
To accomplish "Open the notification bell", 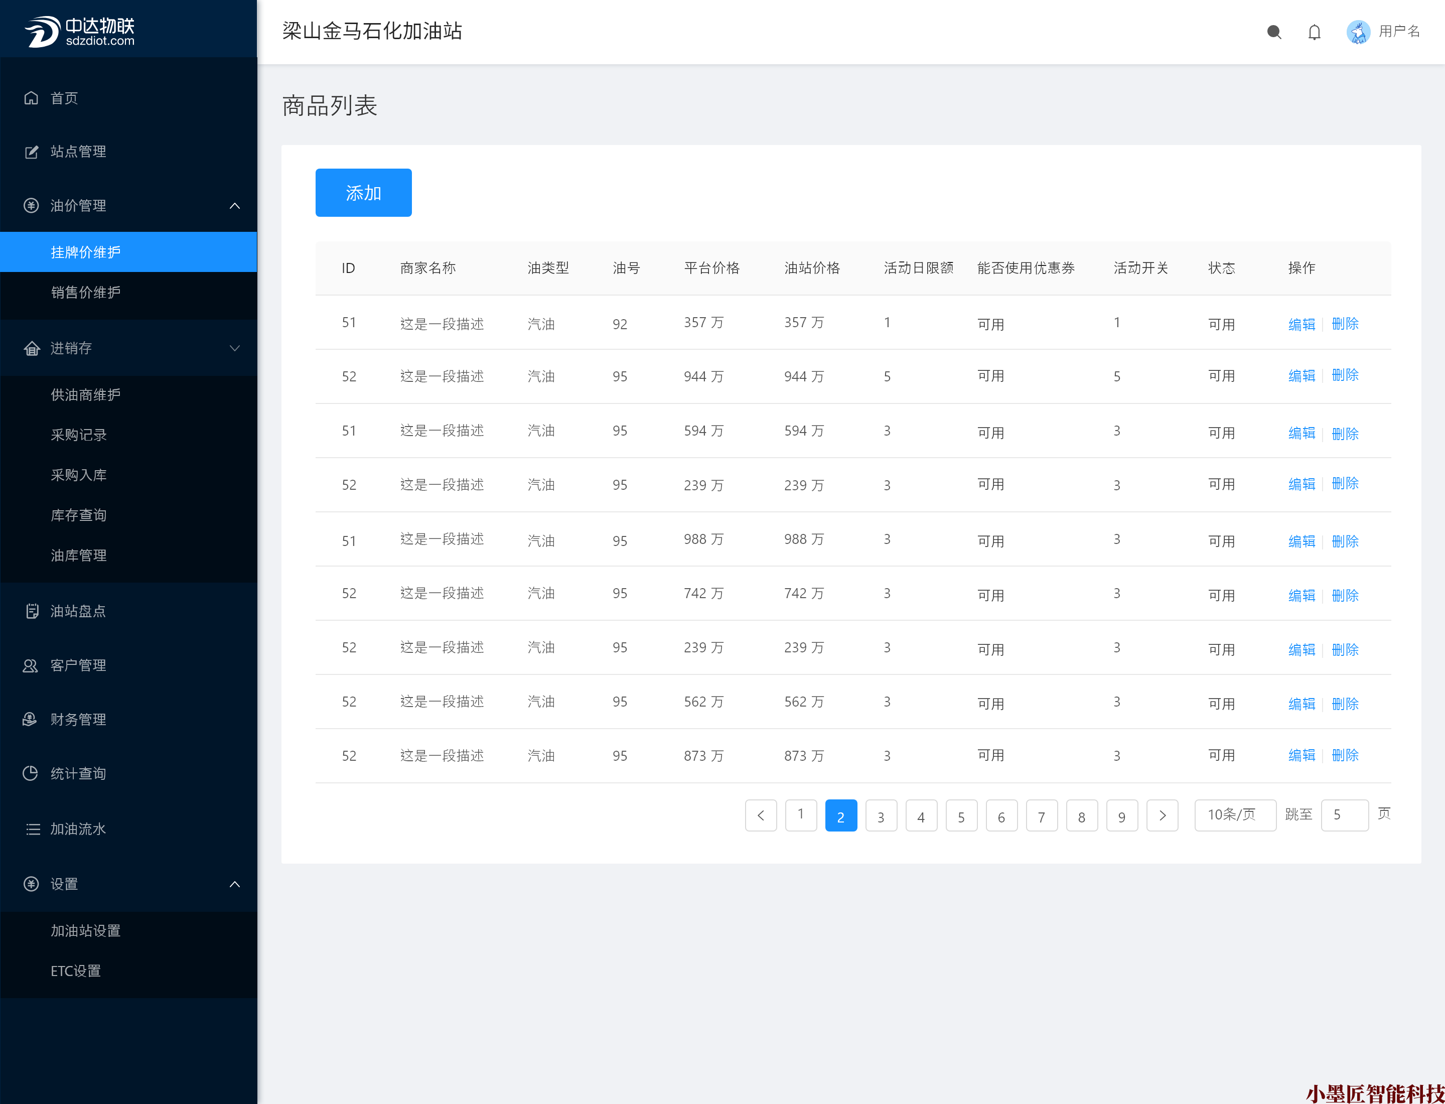I will [x=1314, y=32].
